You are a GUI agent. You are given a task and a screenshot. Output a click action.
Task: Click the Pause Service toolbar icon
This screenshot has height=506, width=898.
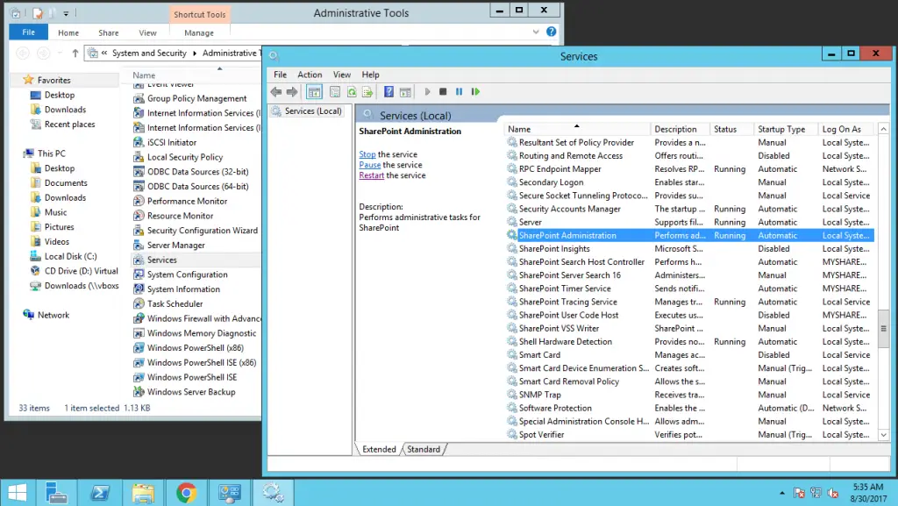coord(459,91)
